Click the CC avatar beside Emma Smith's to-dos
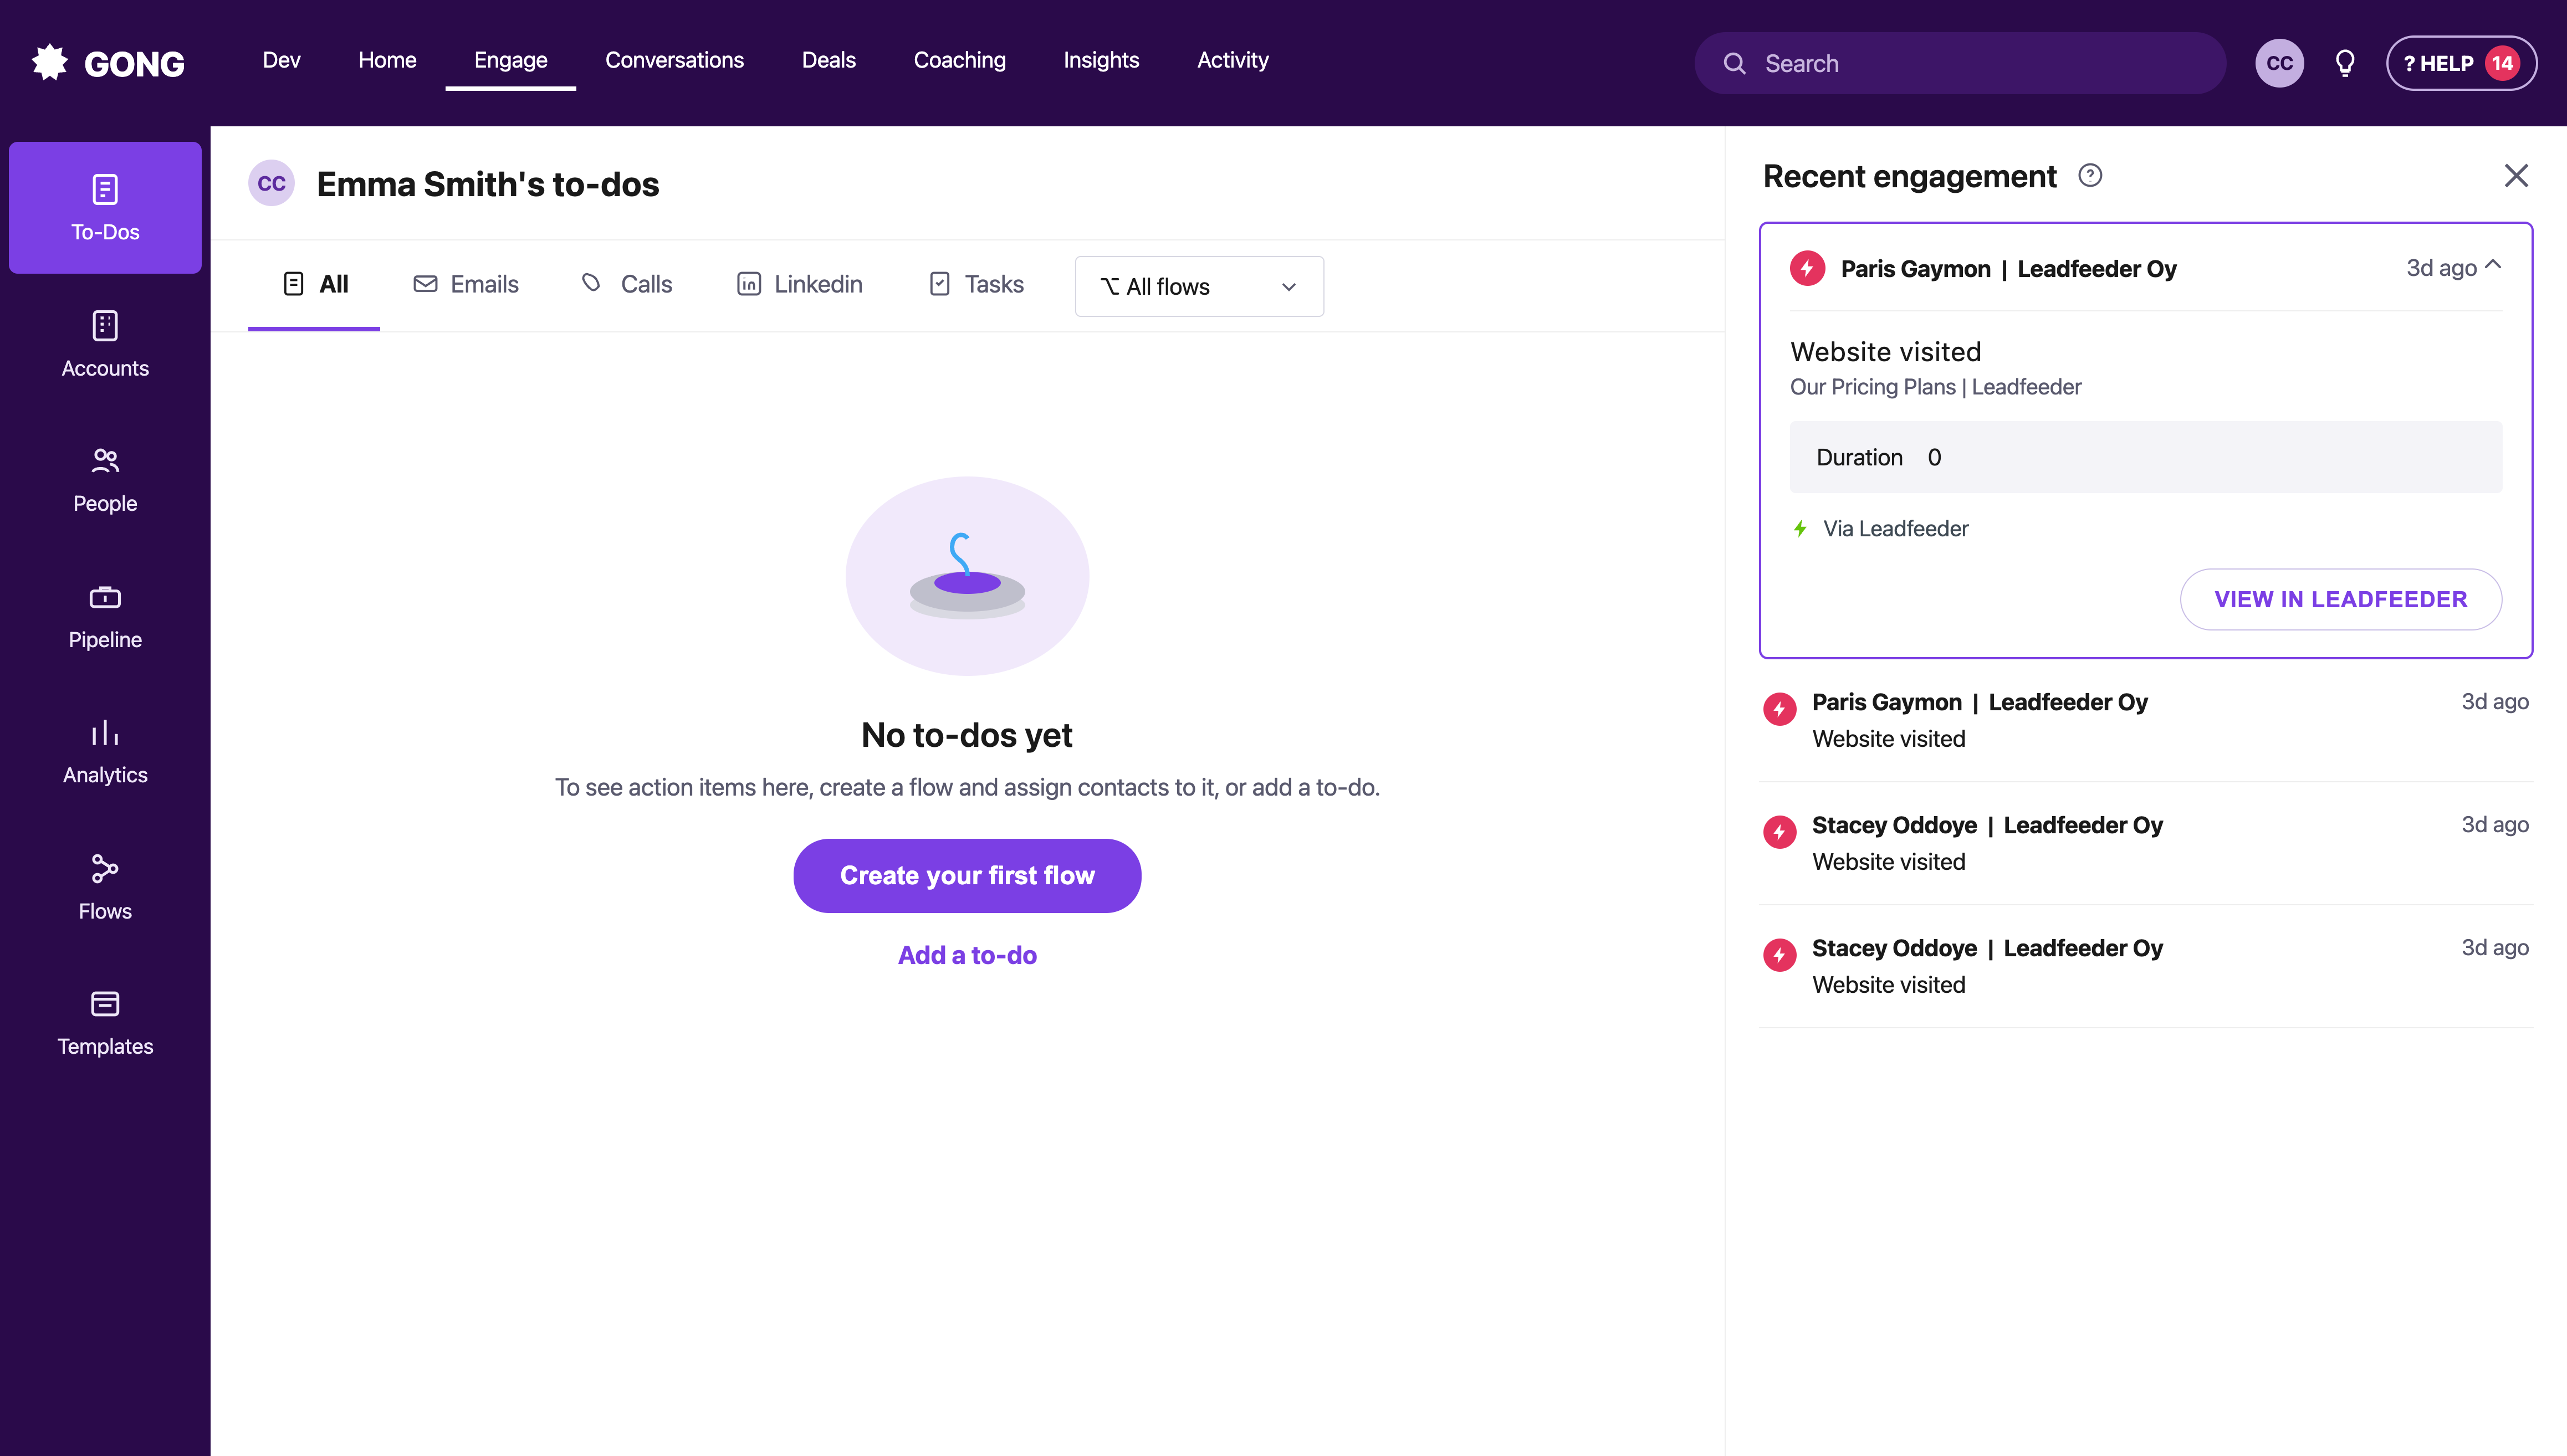 click(271, 183)
